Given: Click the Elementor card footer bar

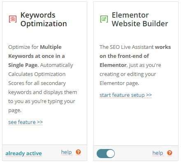Looking at the screenshot, I should tap(136, 153).
